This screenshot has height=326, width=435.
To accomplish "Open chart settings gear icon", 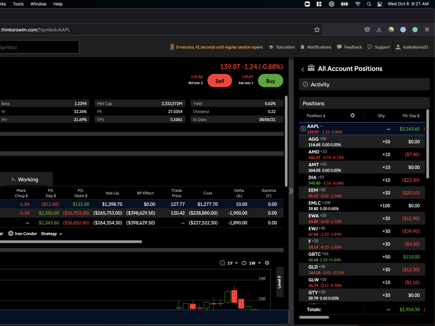I will tap(267, 263).
